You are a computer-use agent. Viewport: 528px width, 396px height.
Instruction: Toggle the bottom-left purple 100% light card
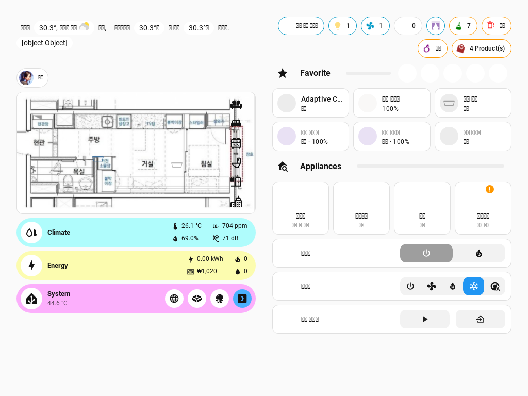(310, 136)
